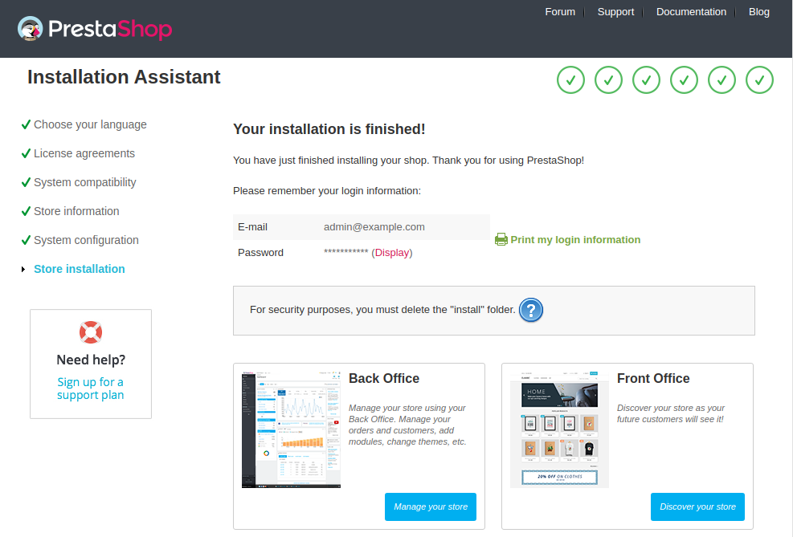Click the PrestaShop logo in header

click(x=95, y=30)
